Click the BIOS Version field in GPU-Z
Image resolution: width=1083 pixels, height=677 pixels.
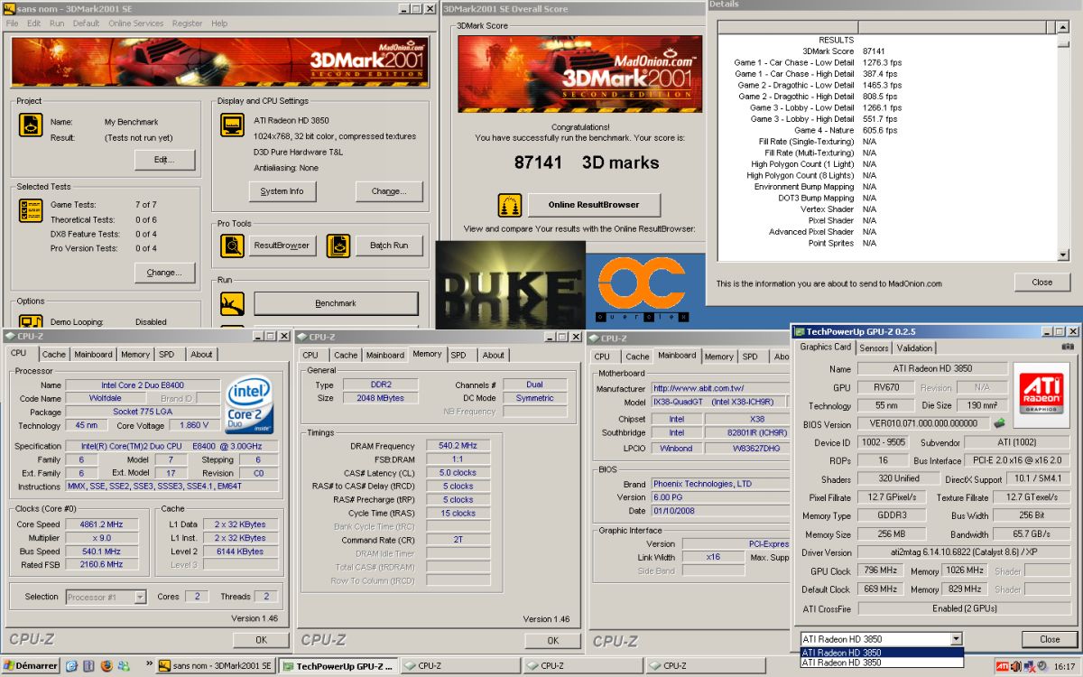tap(924, 424)
